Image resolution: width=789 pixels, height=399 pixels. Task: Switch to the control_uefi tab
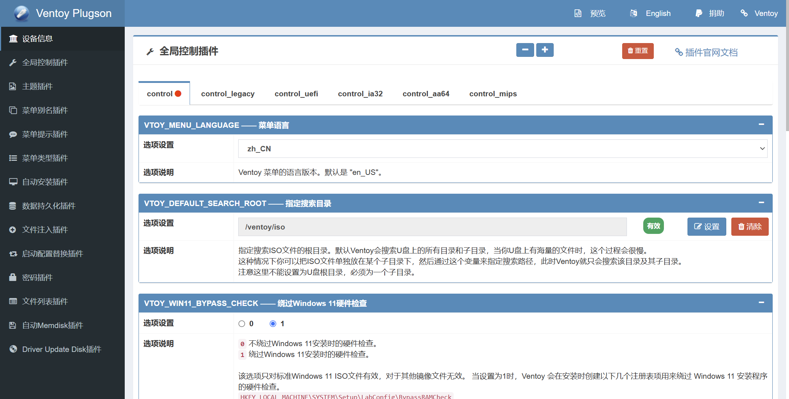coord(296,94)
